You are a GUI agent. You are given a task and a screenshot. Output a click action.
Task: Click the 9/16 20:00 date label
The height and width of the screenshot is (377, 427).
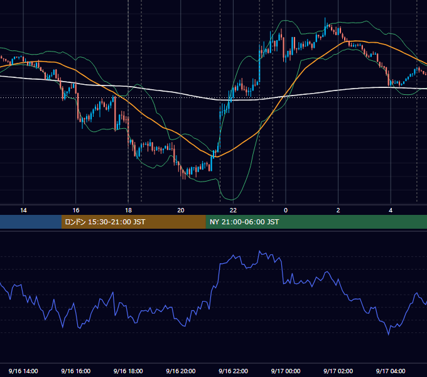pyautogui.click(x=181, y=371)
